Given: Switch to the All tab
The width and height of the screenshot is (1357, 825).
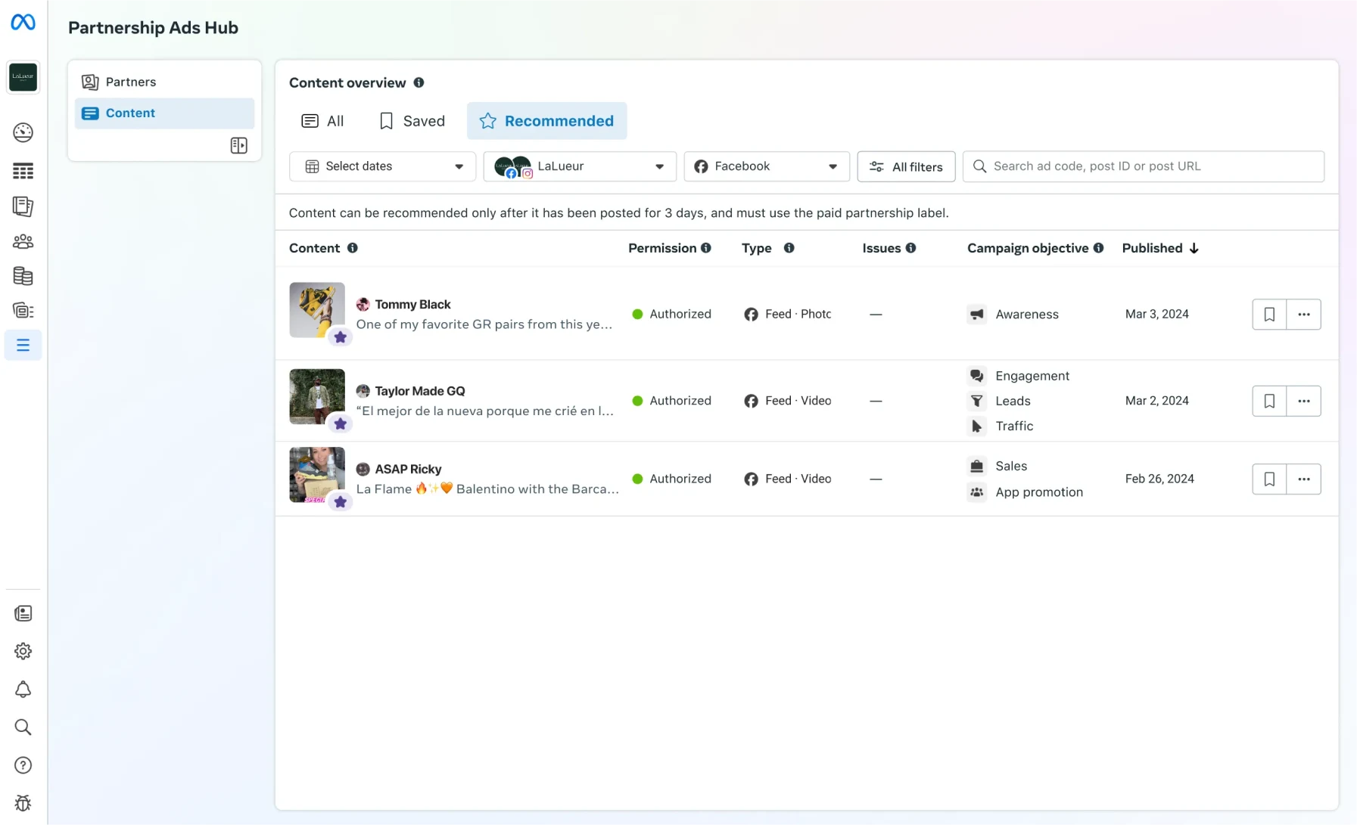Looking at the screenshot, I should (322, 121).
